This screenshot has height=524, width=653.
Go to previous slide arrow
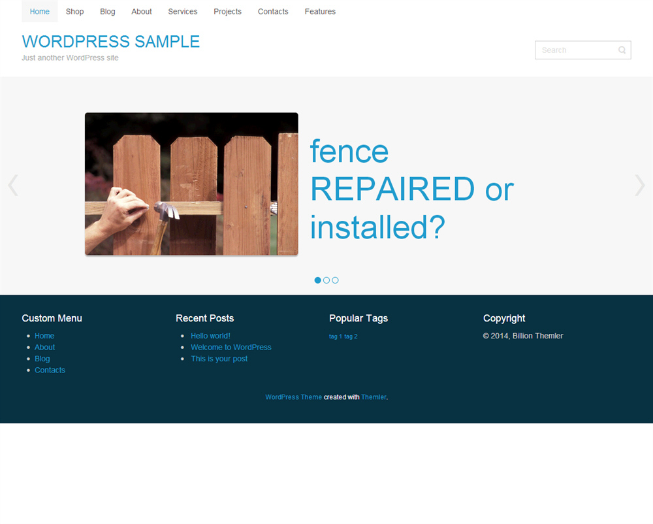(x=13, y=186)
